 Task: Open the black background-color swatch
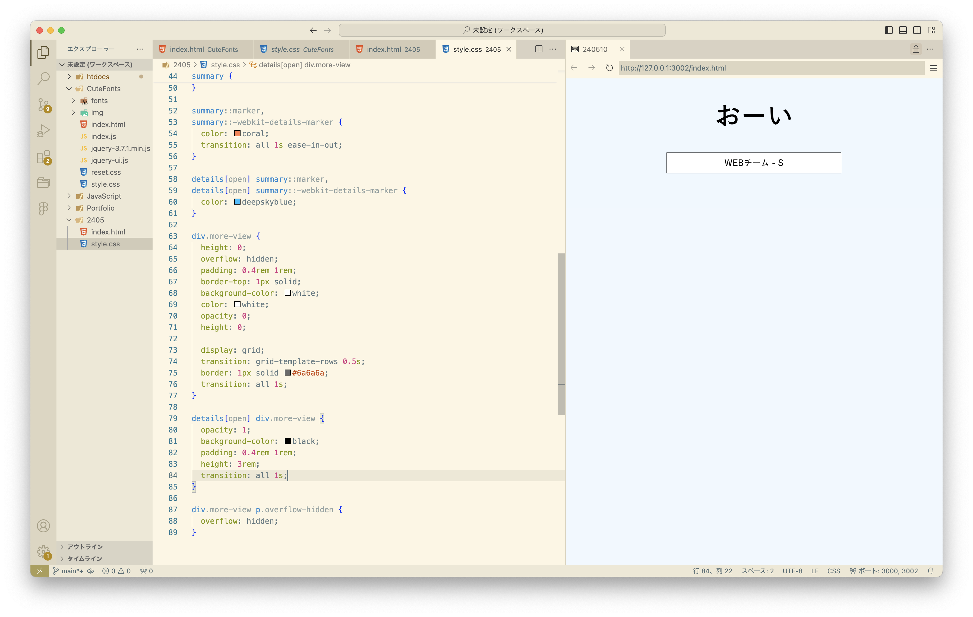coord(288,441)
